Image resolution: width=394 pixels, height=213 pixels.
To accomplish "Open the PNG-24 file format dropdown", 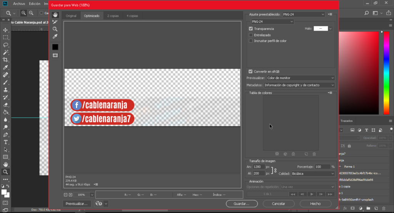I will pos(272,21).
